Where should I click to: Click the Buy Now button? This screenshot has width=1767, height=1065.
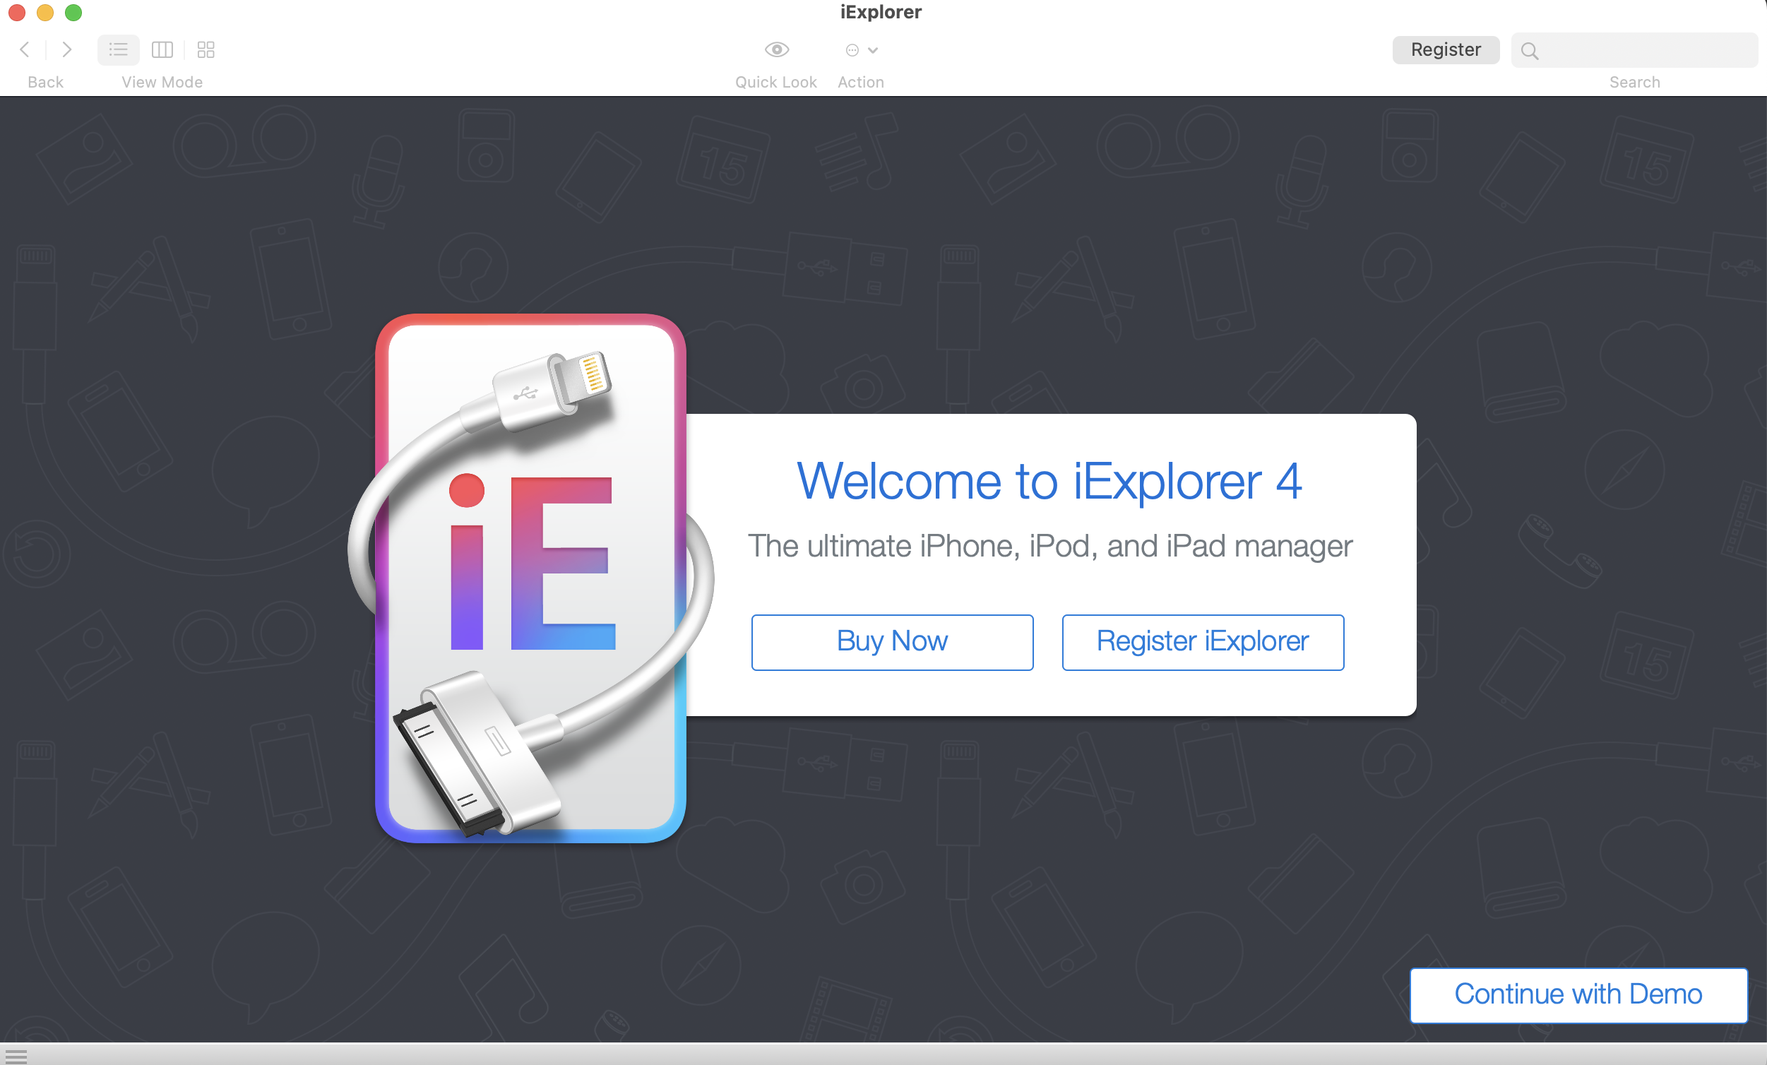click(x=892, y=642)
